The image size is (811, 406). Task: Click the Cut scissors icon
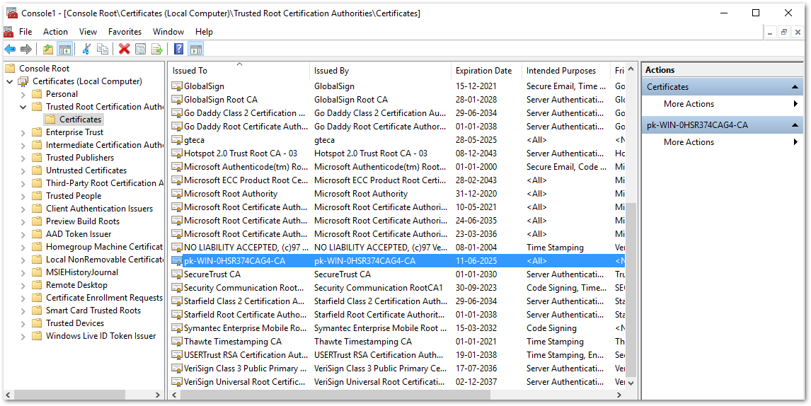pyautogui.click(x=86, y=49)
